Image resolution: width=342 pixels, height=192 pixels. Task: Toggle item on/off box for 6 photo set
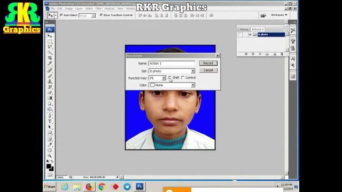[x=240, y=35]
